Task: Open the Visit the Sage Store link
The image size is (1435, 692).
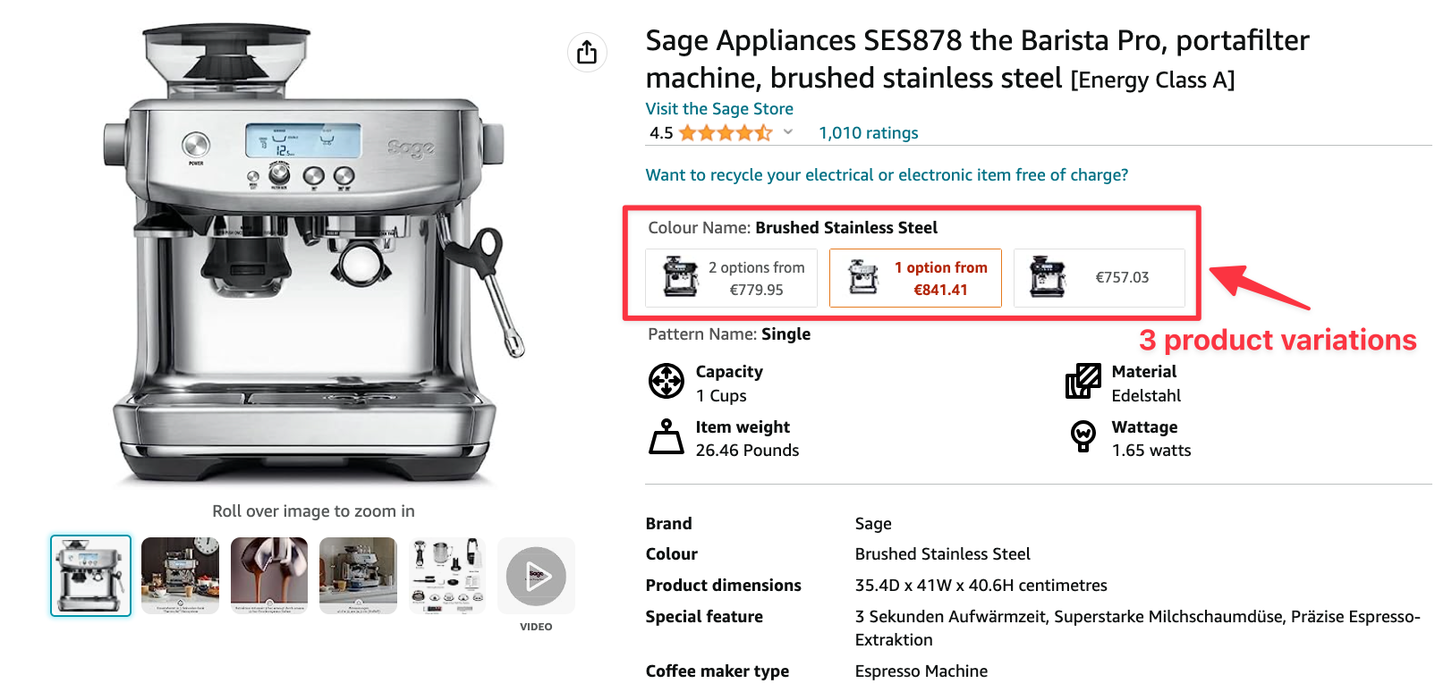Action: coord(719,109)
